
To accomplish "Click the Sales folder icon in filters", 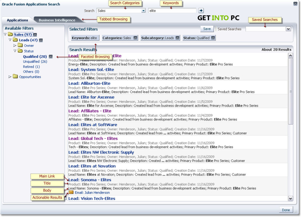I will click(10, 34).
